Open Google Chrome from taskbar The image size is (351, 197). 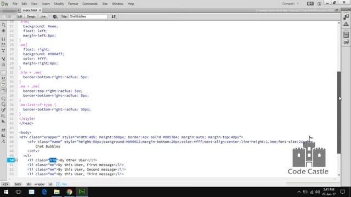click(x=70, y=192)
